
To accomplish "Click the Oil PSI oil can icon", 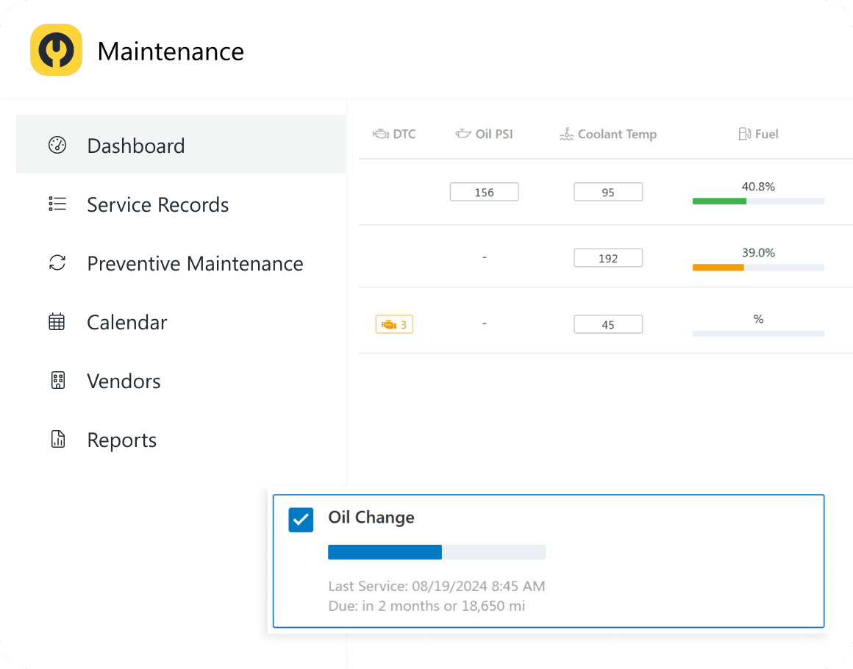I will (x=463, y=134).
